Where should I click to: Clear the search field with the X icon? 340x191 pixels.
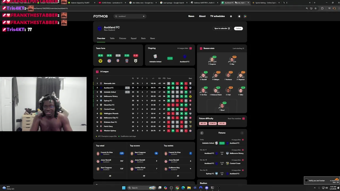coord(144,16)
